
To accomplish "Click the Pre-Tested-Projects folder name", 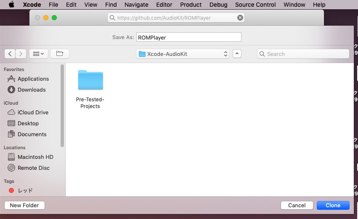I will 90,103.
